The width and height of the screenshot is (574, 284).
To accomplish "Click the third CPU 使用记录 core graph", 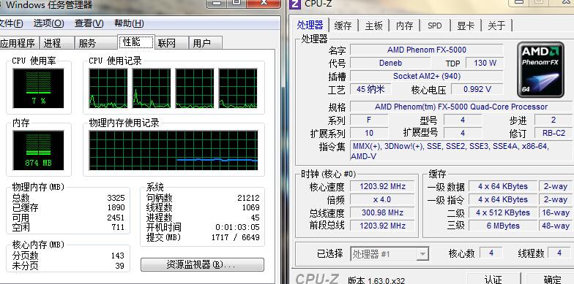I will point(195,88).
